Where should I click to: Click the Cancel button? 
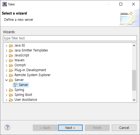coord(124,128)
